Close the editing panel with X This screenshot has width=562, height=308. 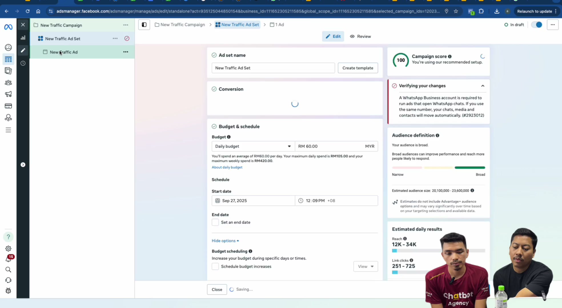coord(23,25)
